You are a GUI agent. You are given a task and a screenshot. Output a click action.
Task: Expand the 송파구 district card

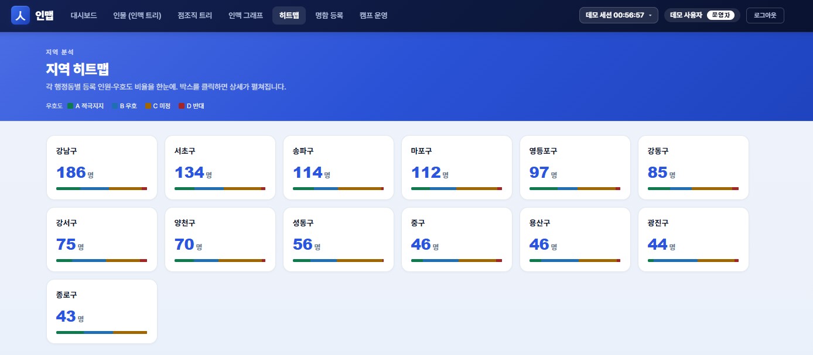pos(339,167)
